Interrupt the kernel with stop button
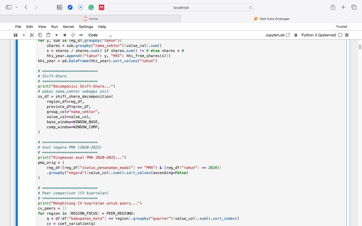 64,35
